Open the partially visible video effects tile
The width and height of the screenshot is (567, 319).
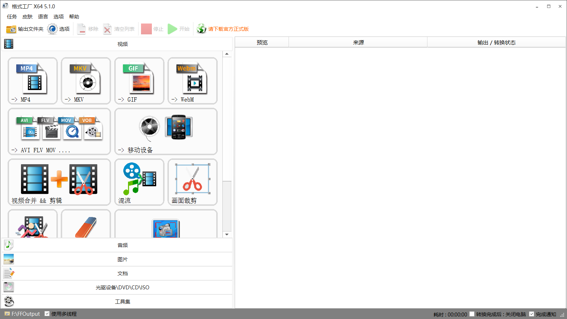(33, 224)
